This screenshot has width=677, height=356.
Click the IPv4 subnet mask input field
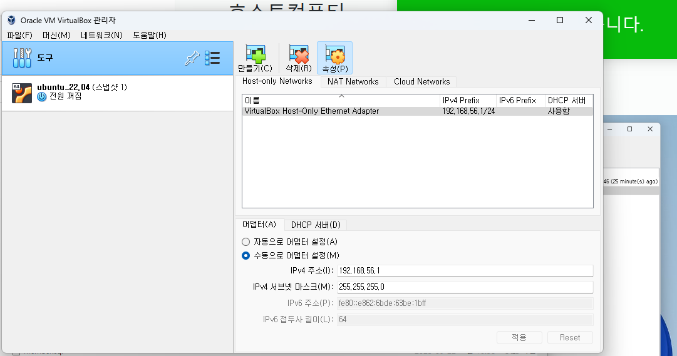(465, 287)
